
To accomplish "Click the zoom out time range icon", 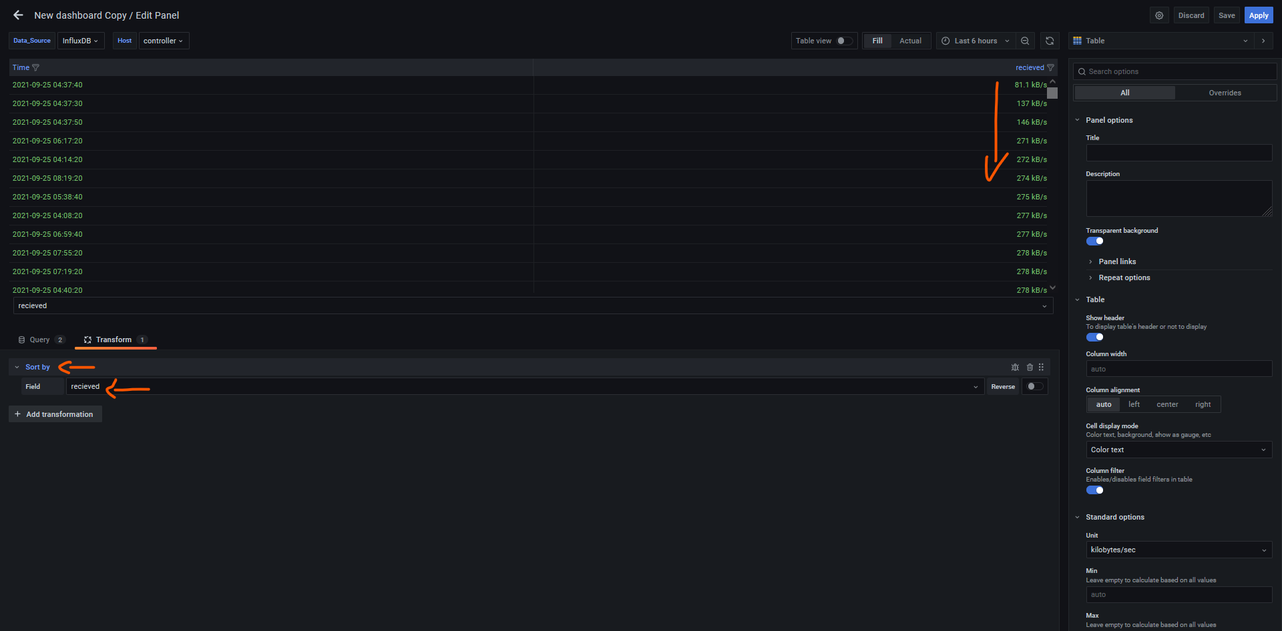I will click(1025, 41).
